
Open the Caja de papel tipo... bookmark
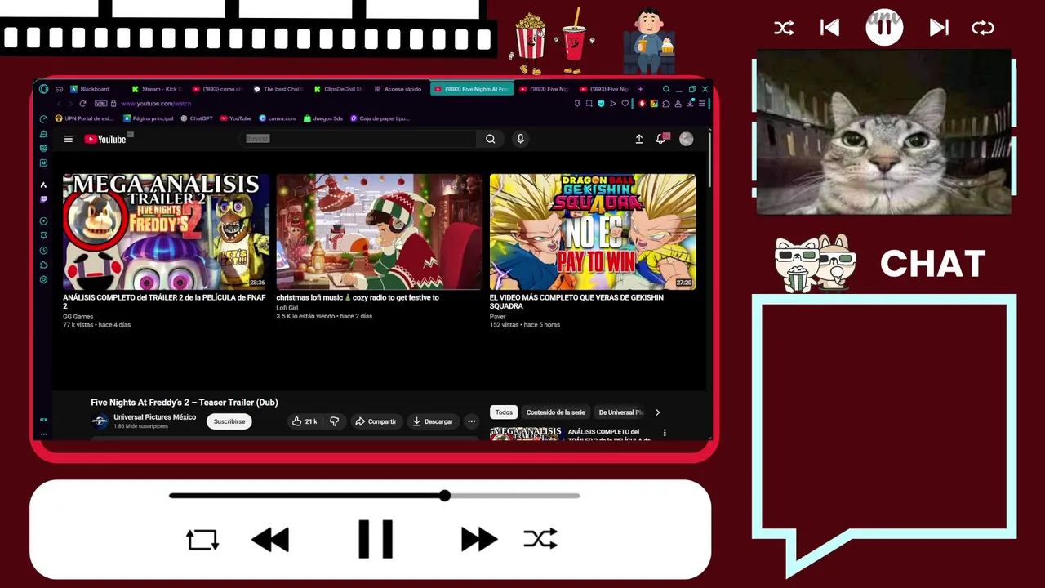coord(380,118)
